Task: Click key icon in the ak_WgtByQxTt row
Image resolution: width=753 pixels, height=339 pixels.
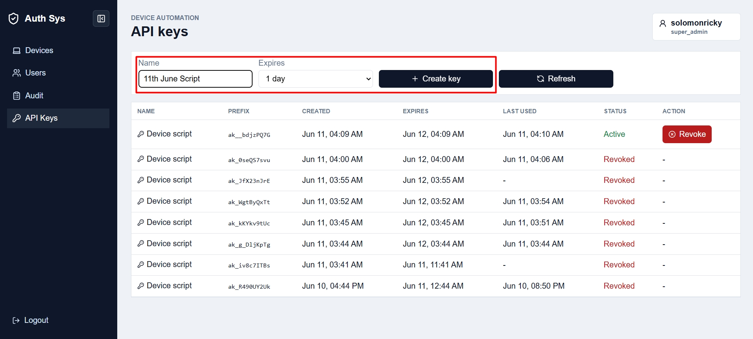Action: [x=140, y=201]
